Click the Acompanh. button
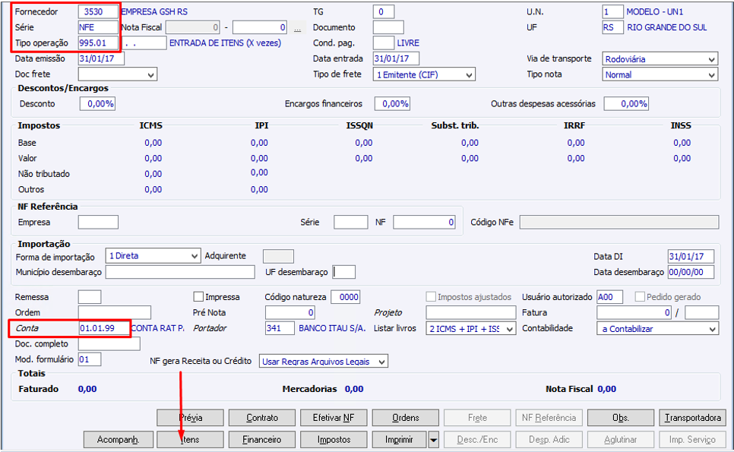The image size is (734, 452). point(119,440)
